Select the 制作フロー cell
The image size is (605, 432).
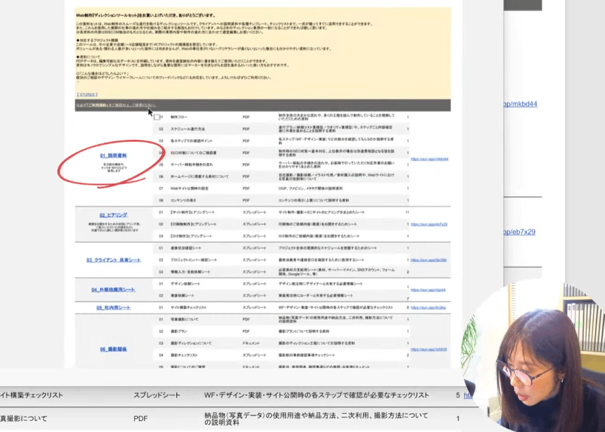tap(179, 117)
